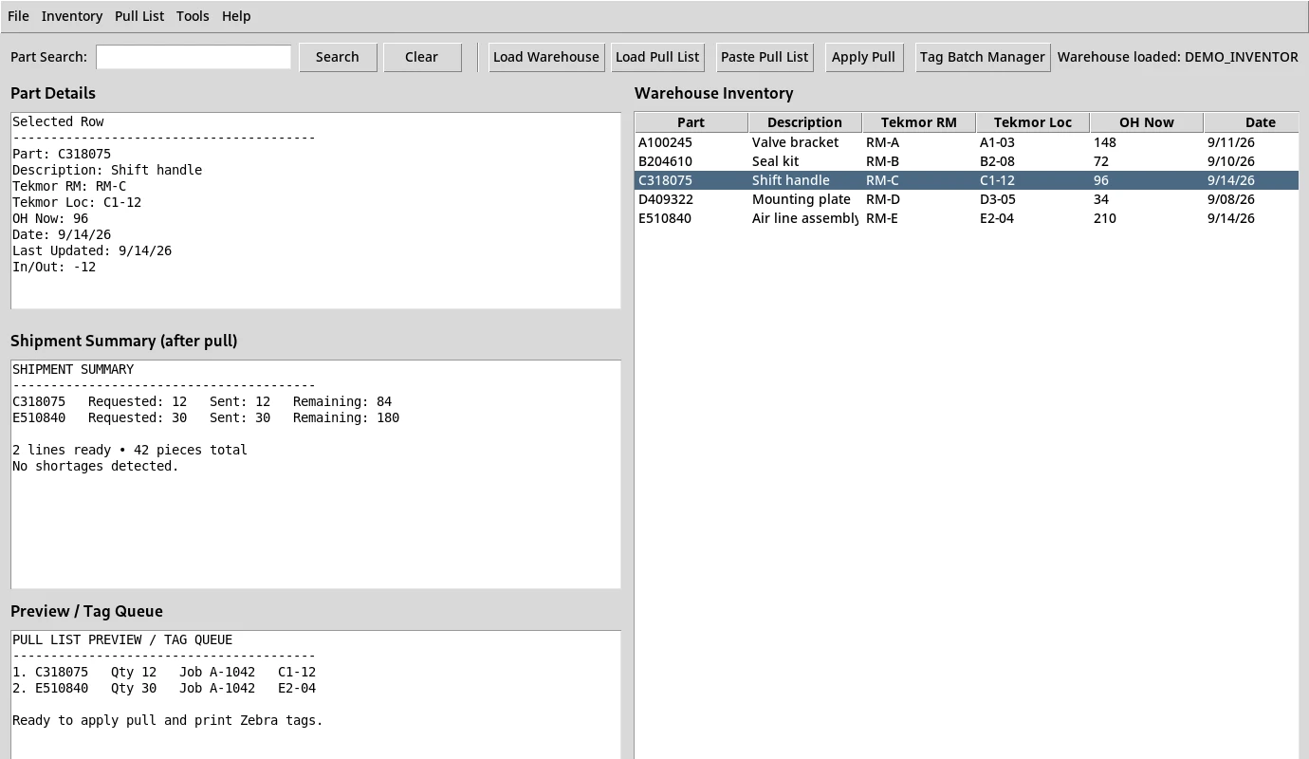
Task: Click the '2. E510840' line in the tag queue
Action: click(x=164, y=688)
